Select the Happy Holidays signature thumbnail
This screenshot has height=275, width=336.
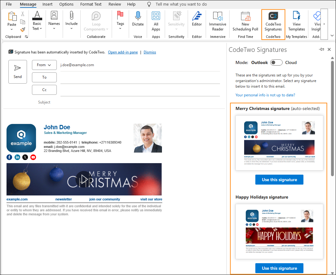pyautogui.click(x=279, y=231)
